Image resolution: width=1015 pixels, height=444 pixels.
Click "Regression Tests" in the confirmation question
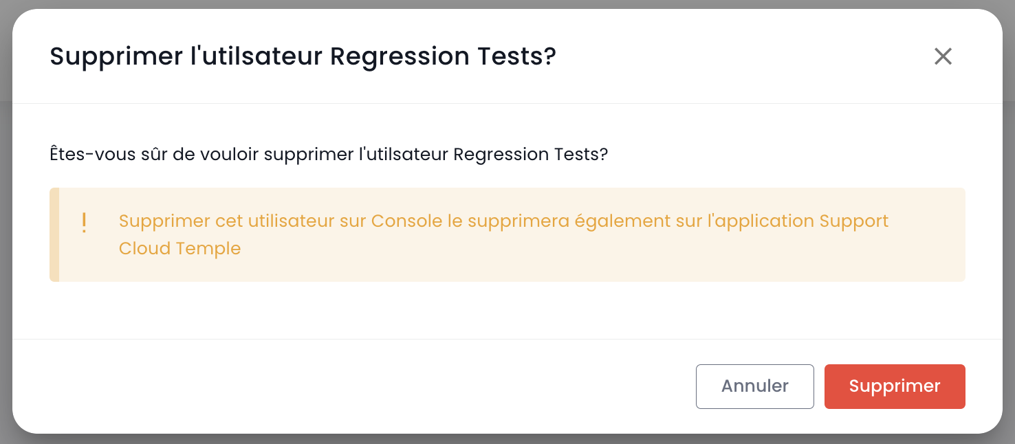click(530, 154)
